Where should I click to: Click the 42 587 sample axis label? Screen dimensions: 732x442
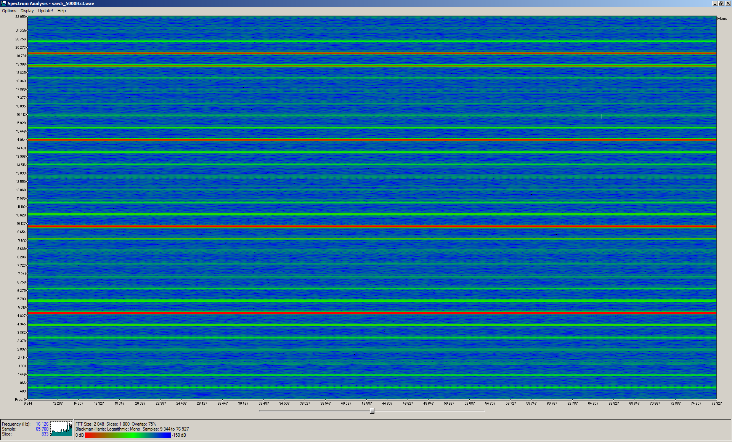[x=367, y=404]
